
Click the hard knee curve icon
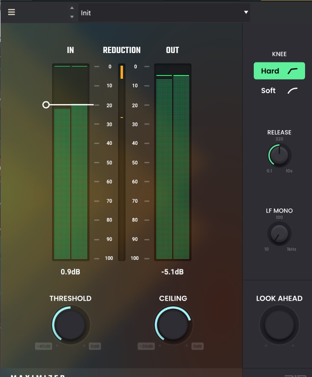tap(292, 71)
